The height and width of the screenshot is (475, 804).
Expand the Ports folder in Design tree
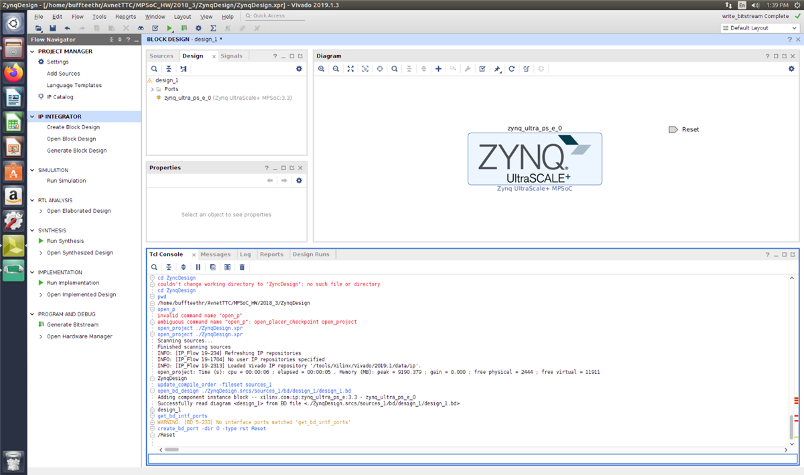coord(153,89)
